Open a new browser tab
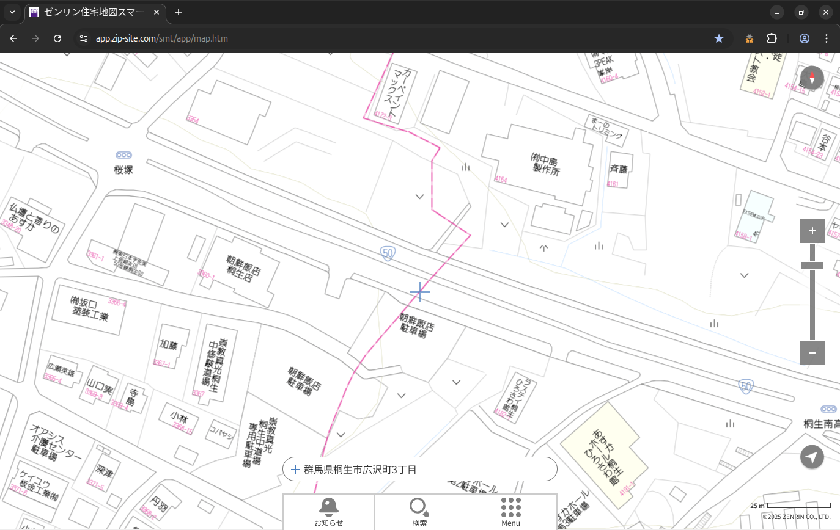 point(179,12)
